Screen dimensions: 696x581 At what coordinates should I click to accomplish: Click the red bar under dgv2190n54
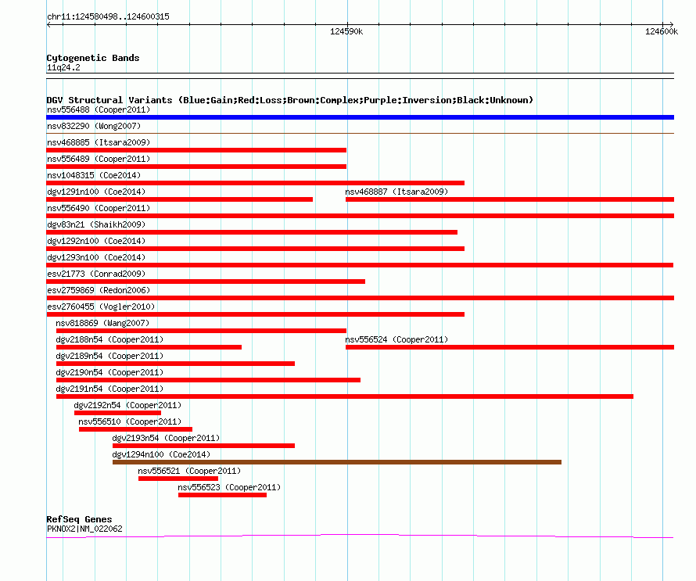point(208,380)
